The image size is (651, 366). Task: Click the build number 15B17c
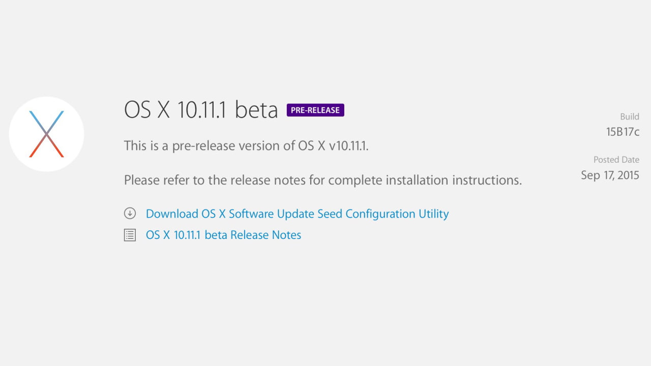pyautogui.click(x=623, y=132)
